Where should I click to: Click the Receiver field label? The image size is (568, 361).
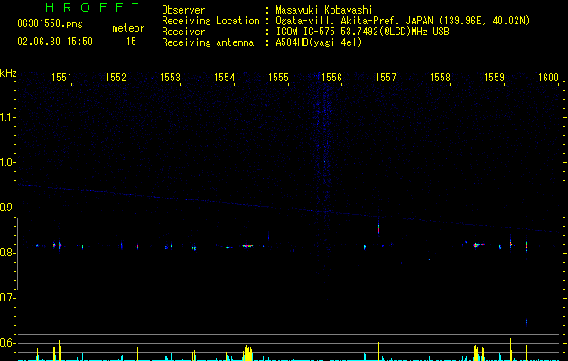pos(183,32)
